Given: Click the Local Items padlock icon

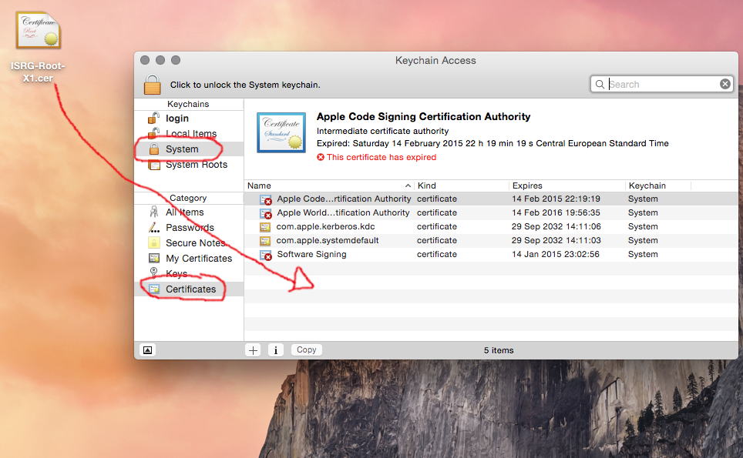Looking at the screenshot, I should (x=153, y=133).
